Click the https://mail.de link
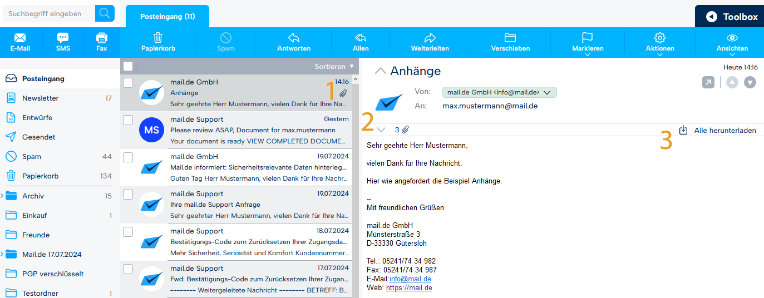 tap(409, 288)
